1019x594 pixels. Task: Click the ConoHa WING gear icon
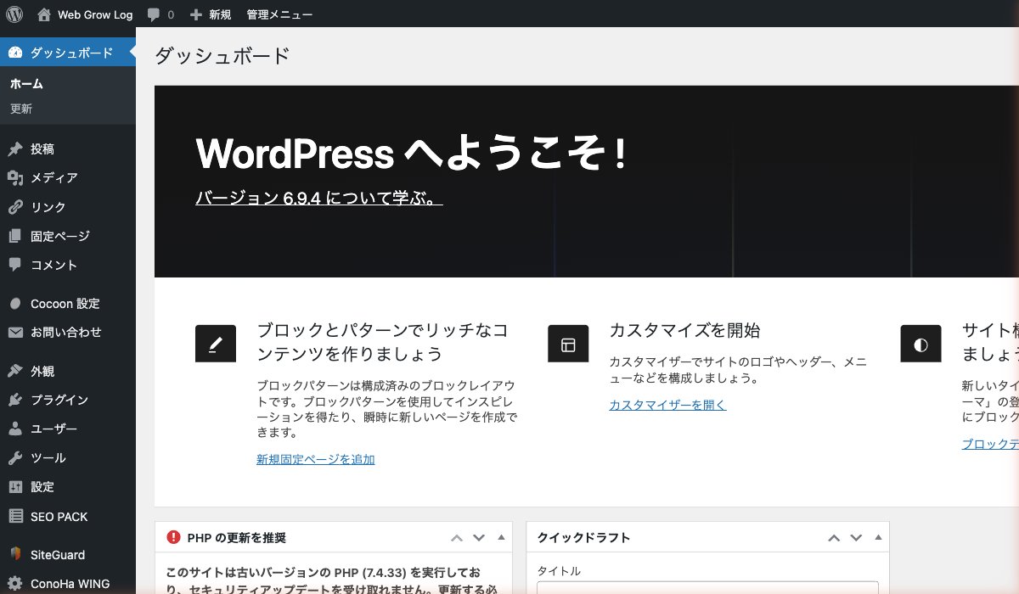(x=15, y=584)
